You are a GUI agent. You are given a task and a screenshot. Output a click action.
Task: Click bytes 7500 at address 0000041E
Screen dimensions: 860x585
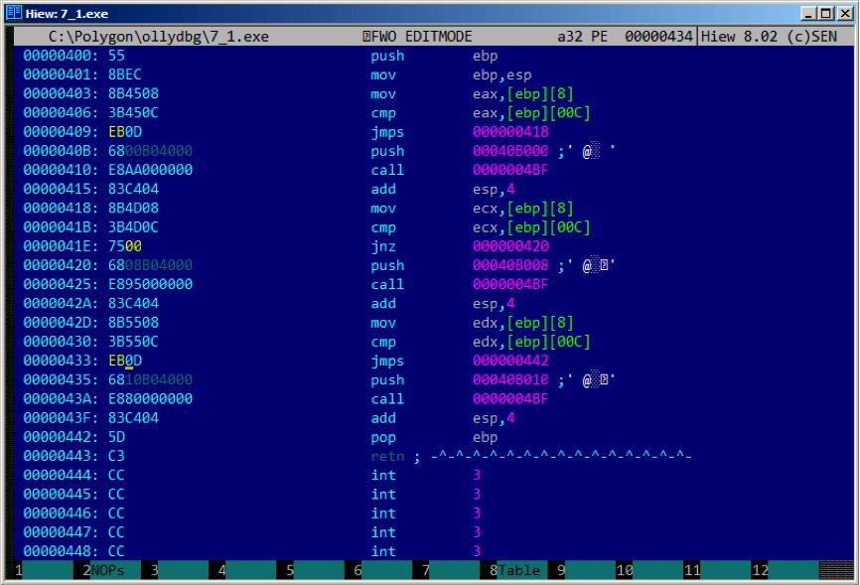pos(125,246)
